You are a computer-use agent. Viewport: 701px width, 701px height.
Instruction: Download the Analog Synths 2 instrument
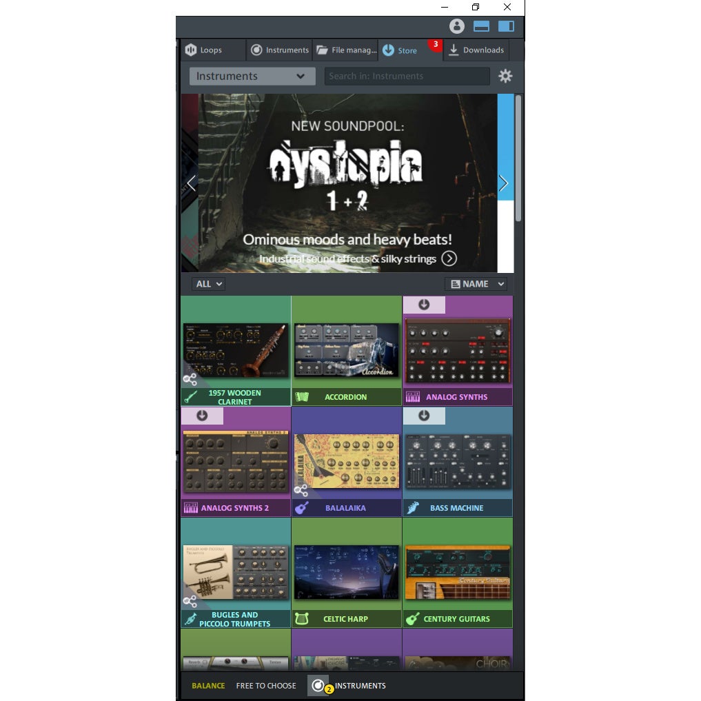[x=202, y=416]
